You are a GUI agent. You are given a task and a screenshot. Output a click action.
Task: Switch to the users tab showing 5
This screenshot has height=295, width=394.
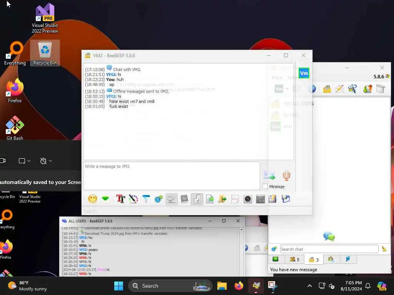[x=294, y=259]
